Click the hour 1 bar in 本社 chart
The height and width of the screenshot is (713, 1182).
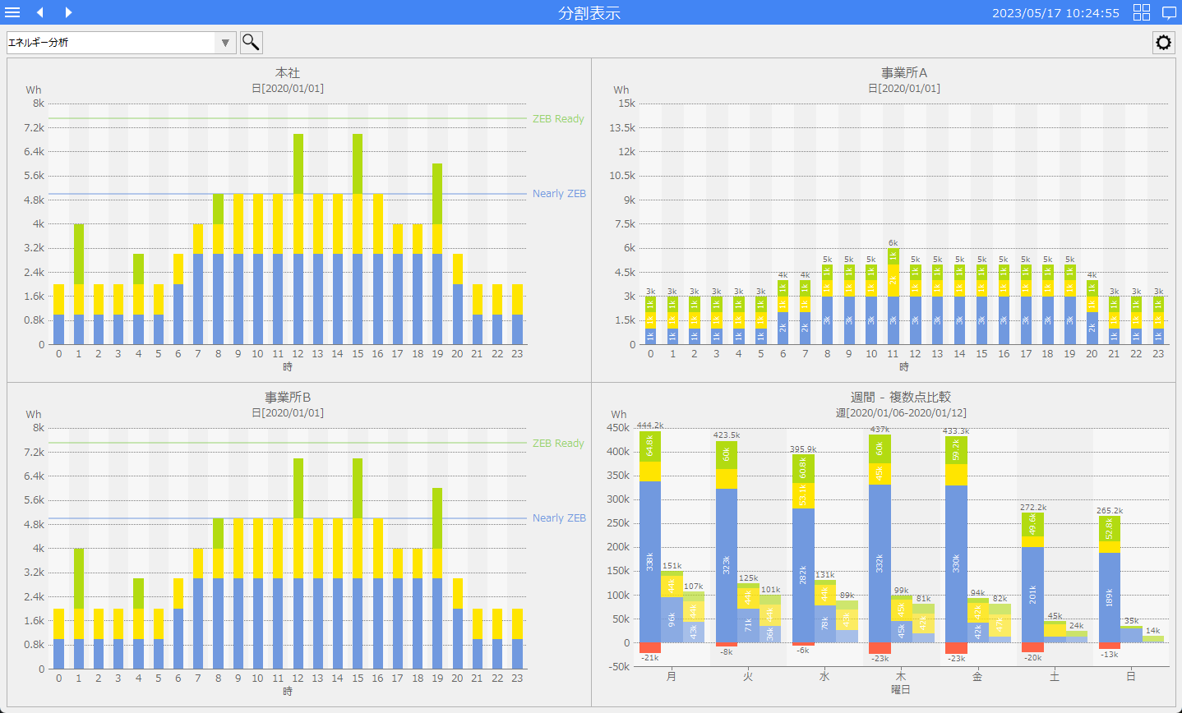[79, 284]
